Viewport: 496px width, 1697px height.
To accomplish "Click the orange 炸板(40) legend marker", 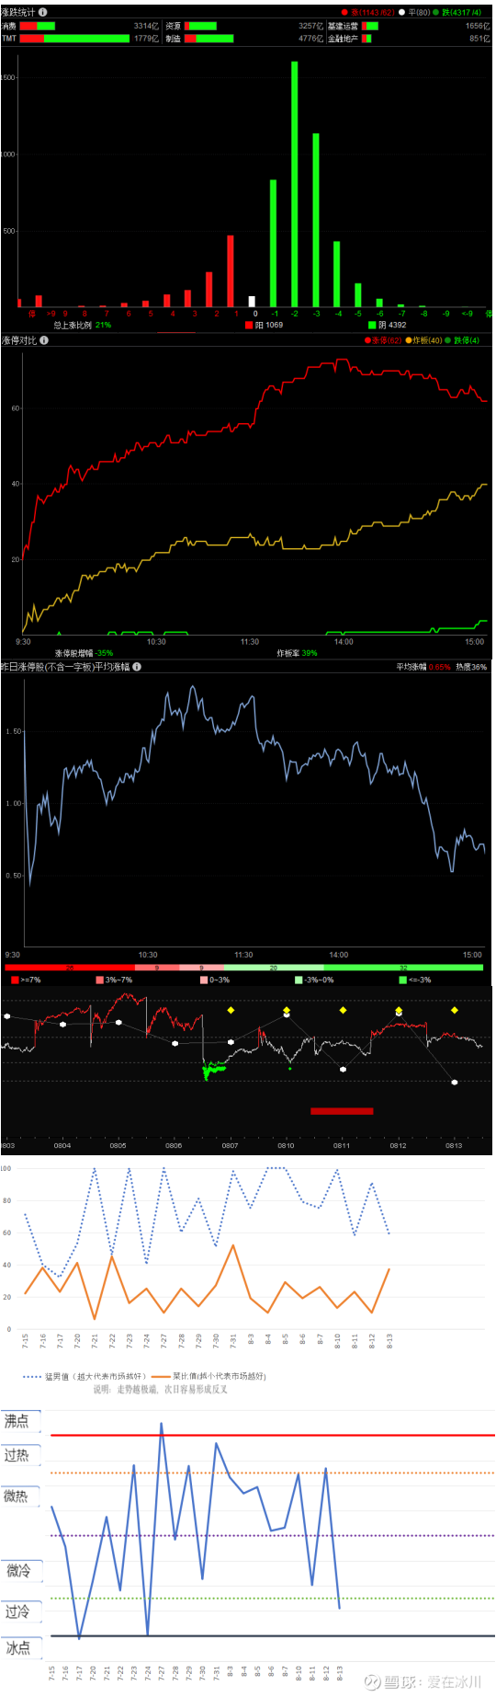I will pyautogui.click(x=409, y=340).
